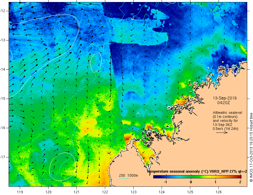Click colorbar tick label 2
Viewport: 253px width, 195px height.
point(240,182)
